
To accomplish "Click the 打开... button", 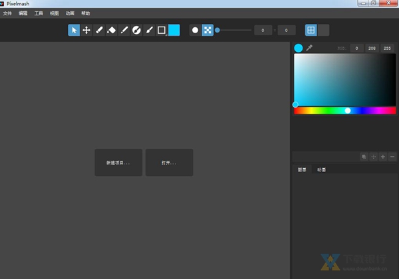I will tap(169, 163).
